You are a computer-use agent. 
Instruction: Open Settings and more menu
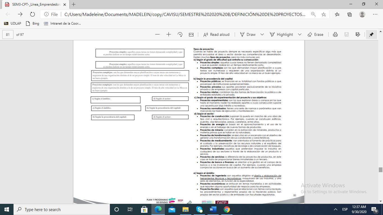pyautogui.click(x=375, y=14)
